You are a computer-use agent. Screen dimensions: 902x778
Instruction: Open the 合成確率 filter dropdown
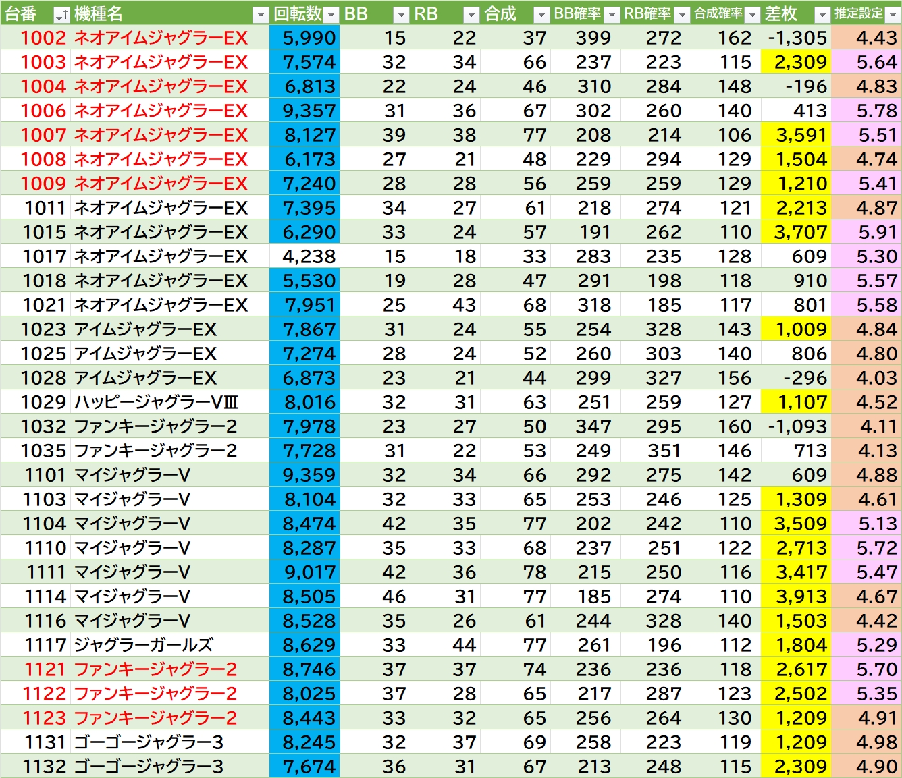coord(752,14)
